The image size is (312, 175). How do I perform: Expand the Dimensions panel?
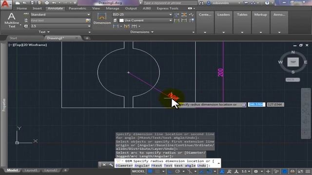click(x=142, y=32)
